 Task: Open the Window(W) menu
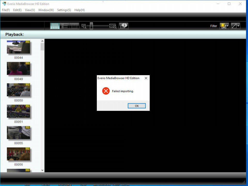click(x=46, y=10)
